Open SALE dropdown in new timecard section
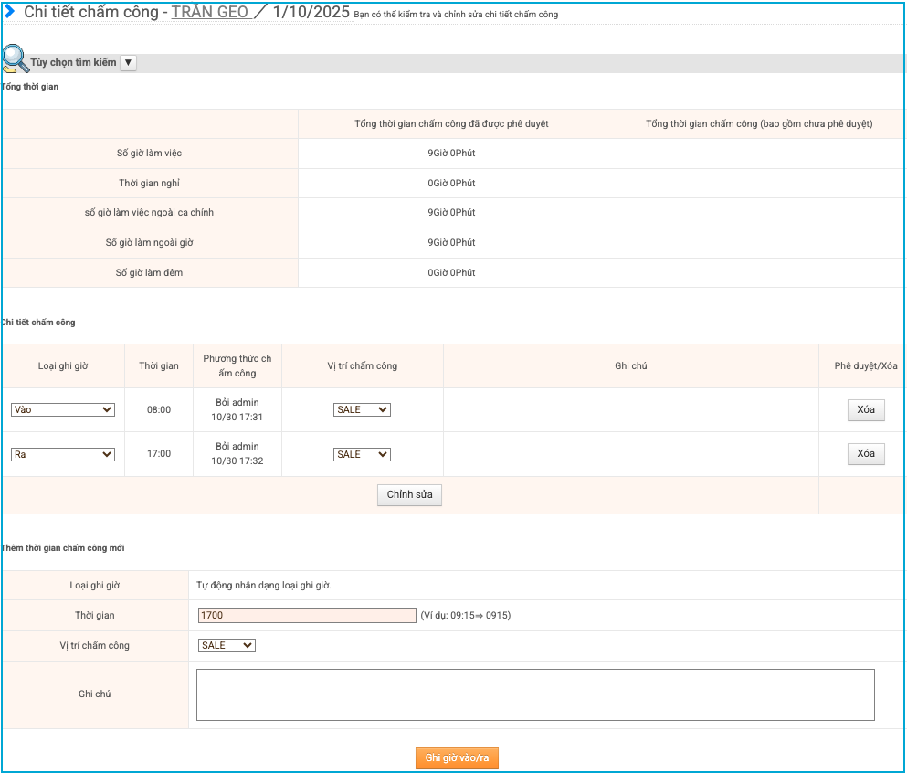Viewport: 907px width, 773px height. pyautogui.click(x=227, y=646)
